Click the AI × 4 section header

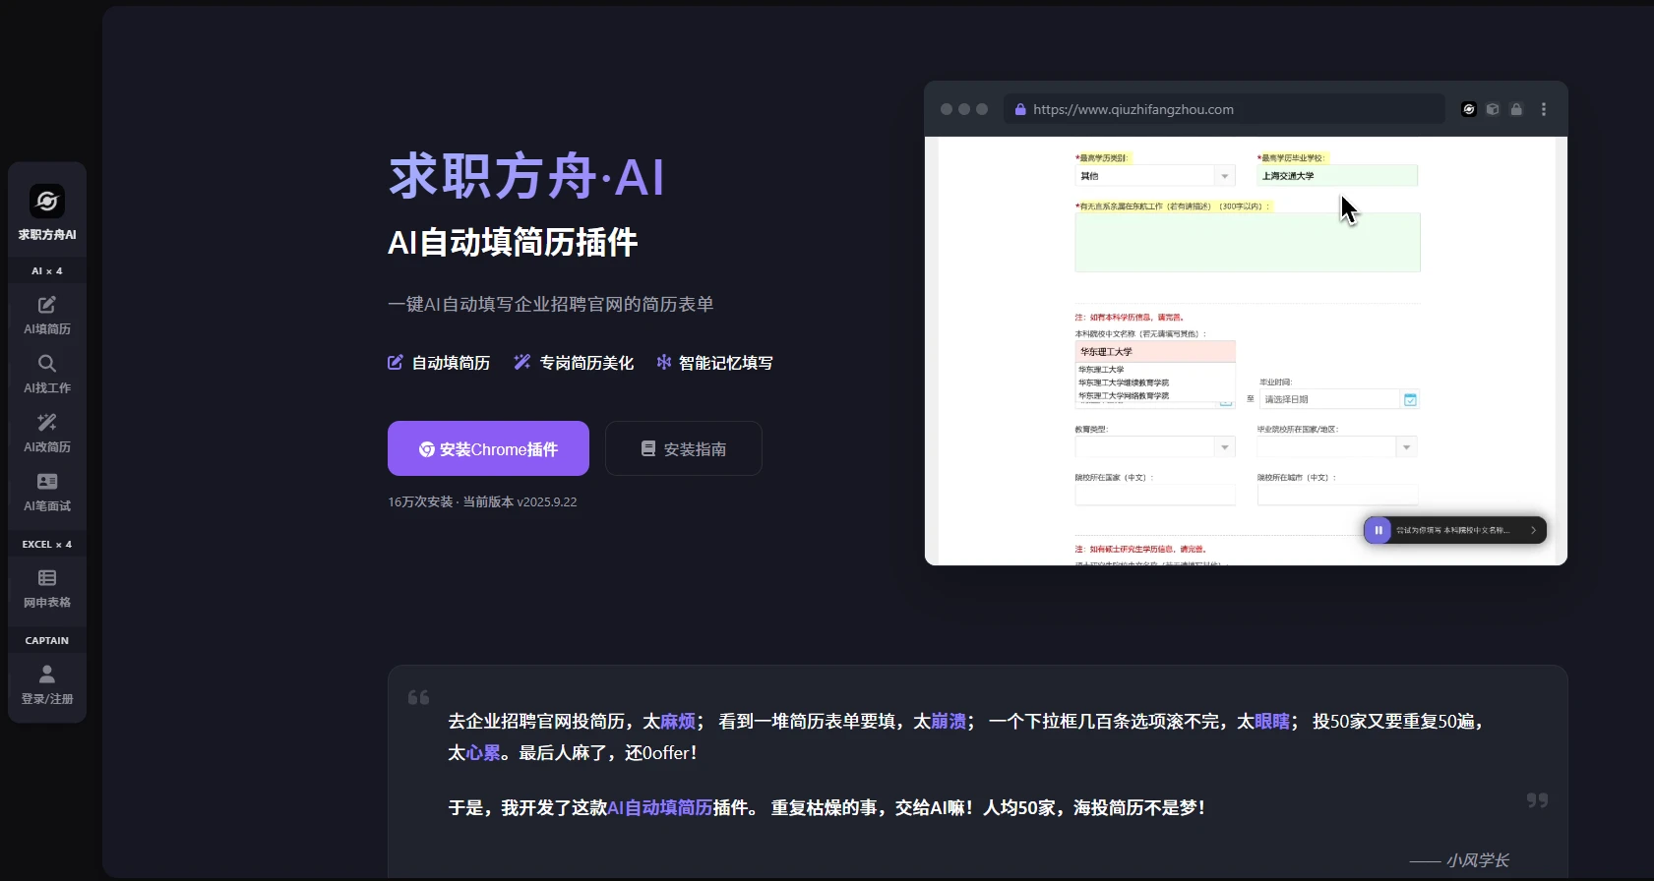pos(46,270)
